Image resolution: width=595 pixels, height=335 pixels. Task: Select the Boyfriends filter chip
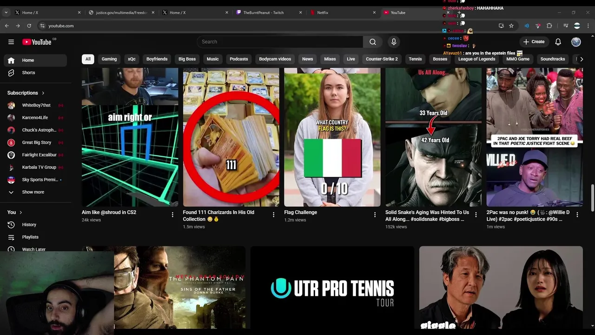(157, 59)
